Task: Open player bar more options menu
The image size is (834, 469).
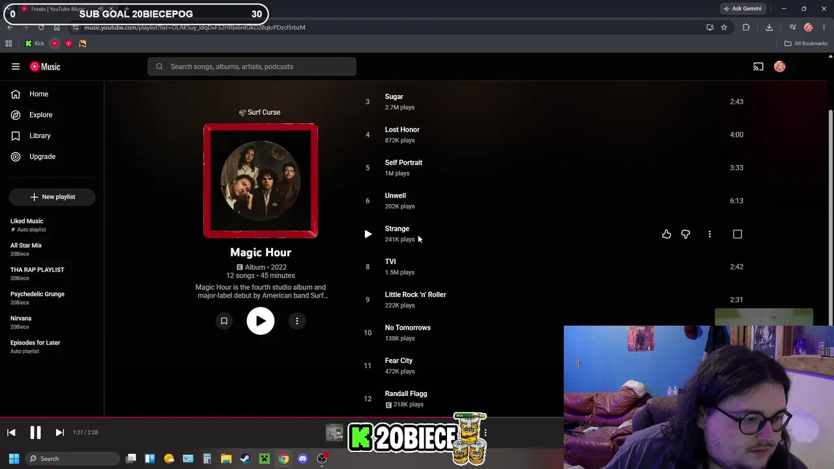Action: click(485, 433)
